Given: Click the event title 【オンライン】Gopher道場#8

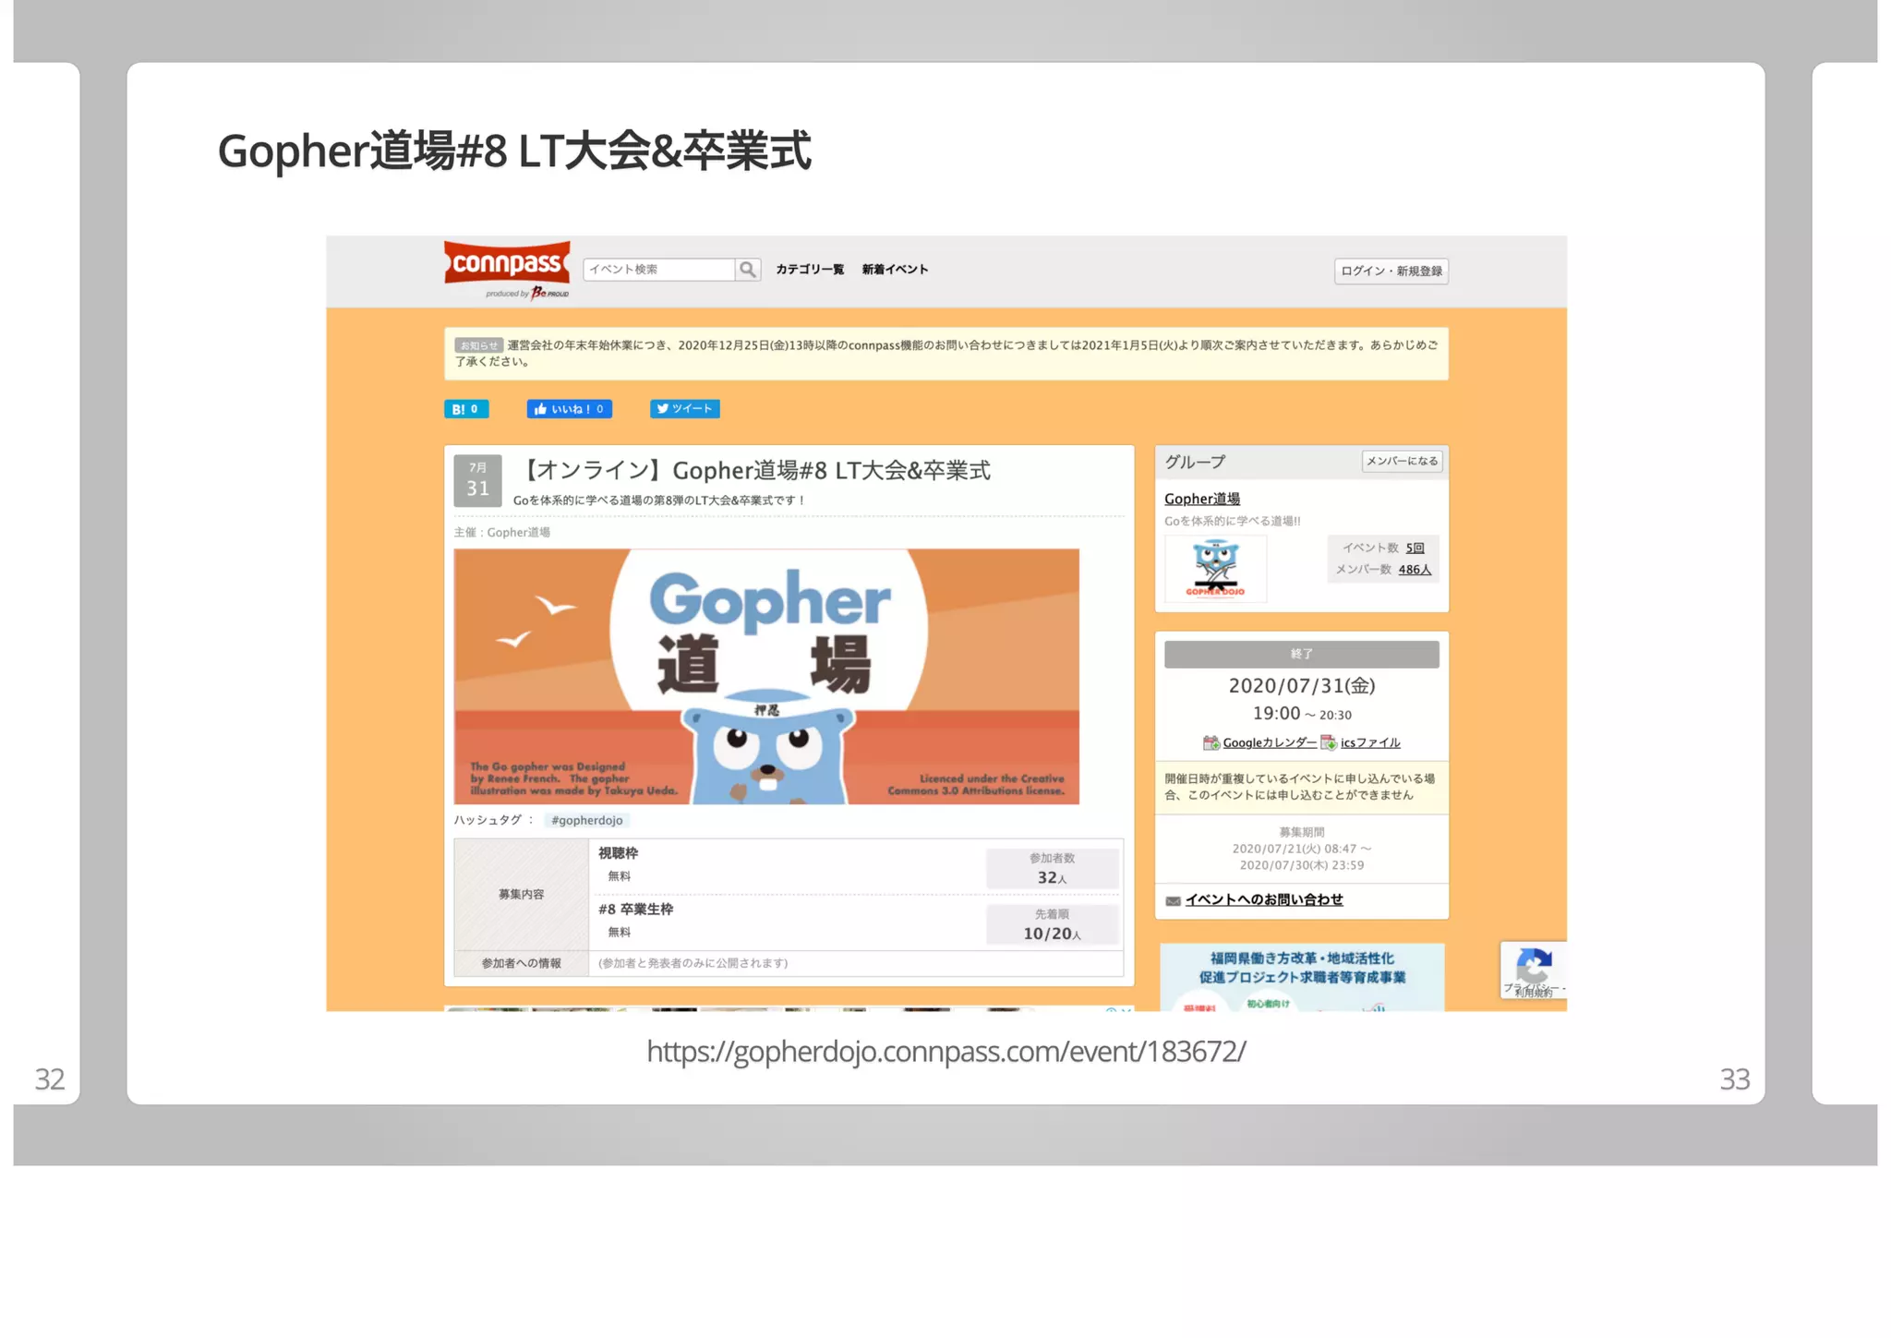Looking at the screenshot, I should 753,471.
